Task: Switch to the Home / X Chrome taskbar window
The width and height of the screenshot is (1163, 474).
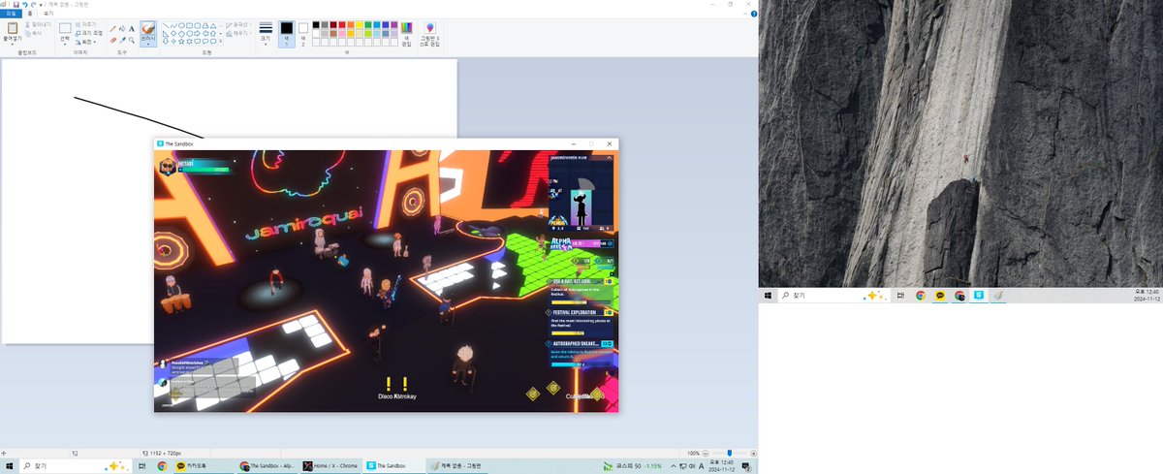Action: tap(331, 466)
